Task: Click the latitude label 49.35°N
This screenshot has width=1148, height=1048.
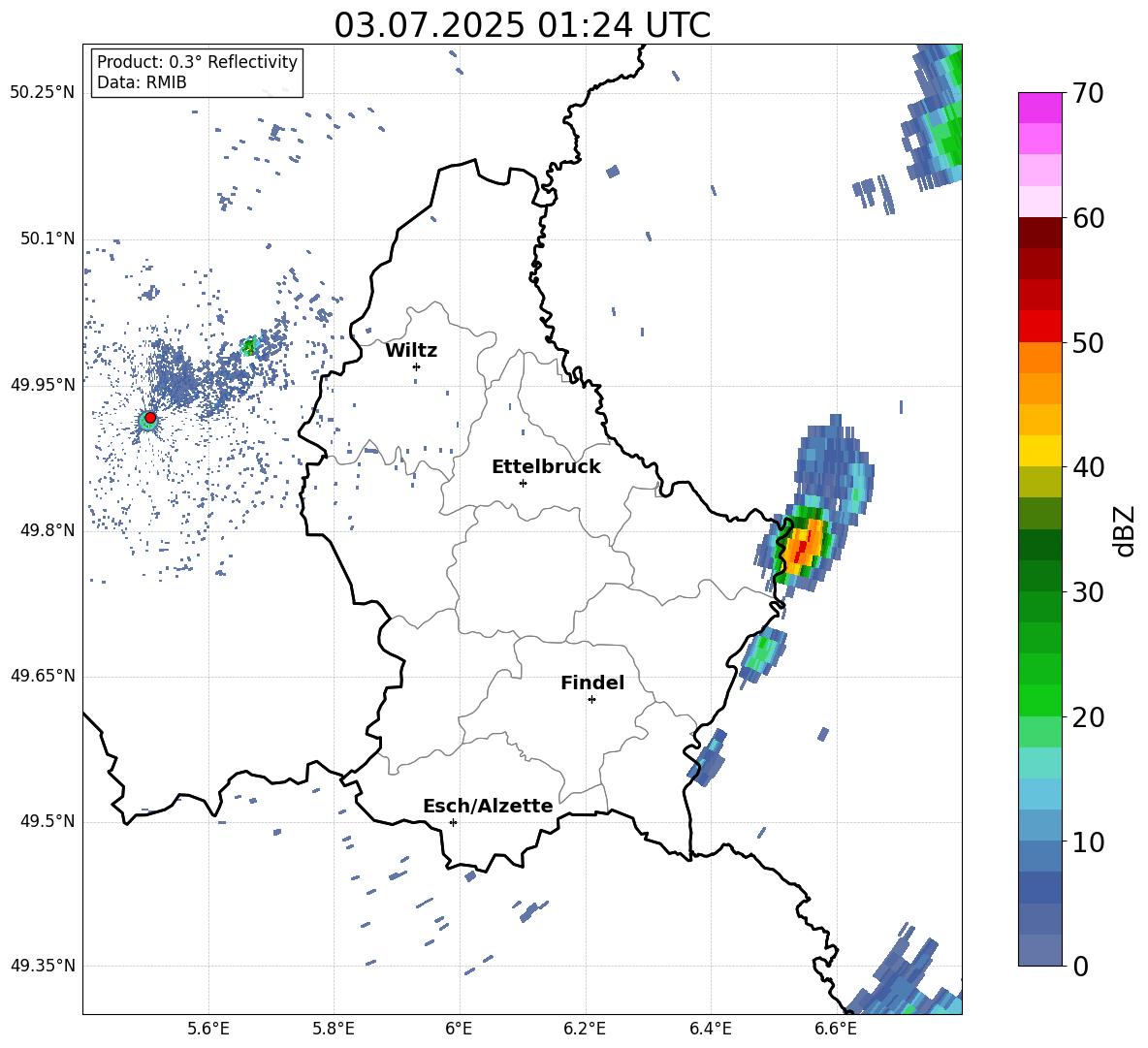Action: point(42,966)
